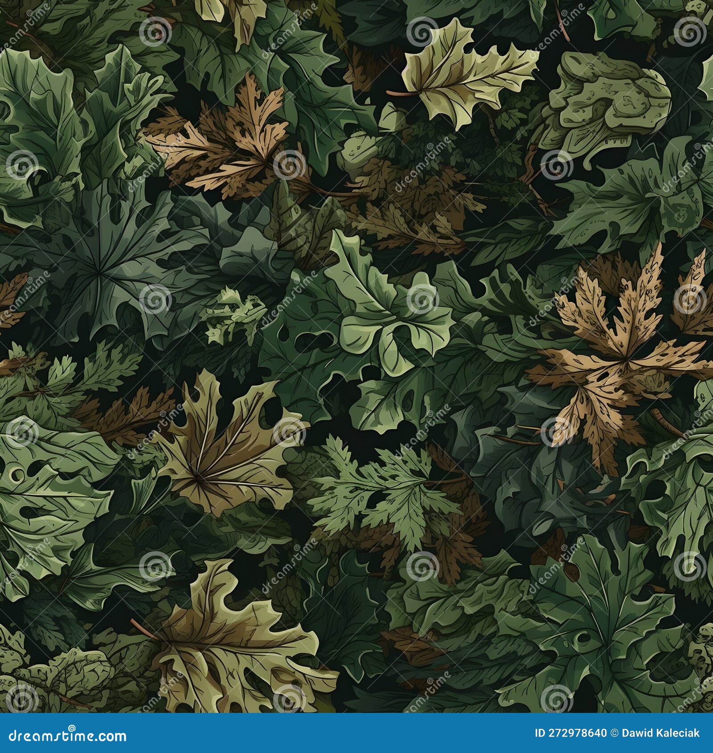Click the ID 272978640 text at bottom right
Viewport: 713px width, 753px height.
click(x=570, y=733)
